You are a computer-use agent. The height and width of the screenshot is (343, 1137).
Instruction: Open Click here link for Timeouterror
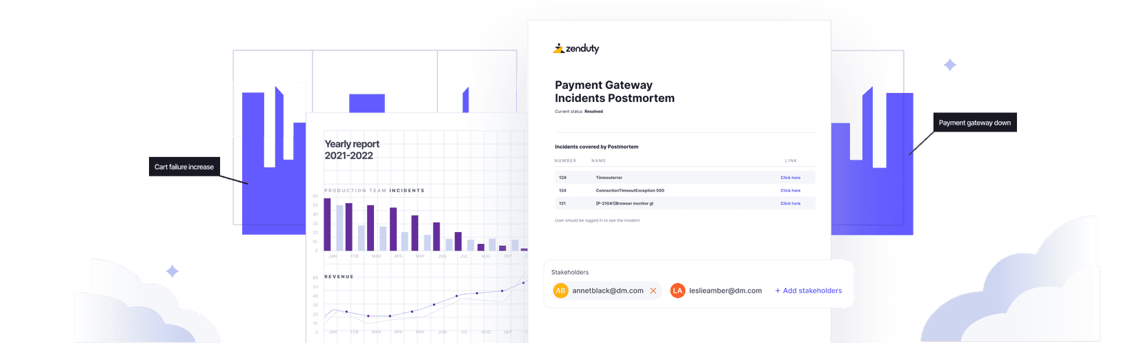(x=790, y=178)
